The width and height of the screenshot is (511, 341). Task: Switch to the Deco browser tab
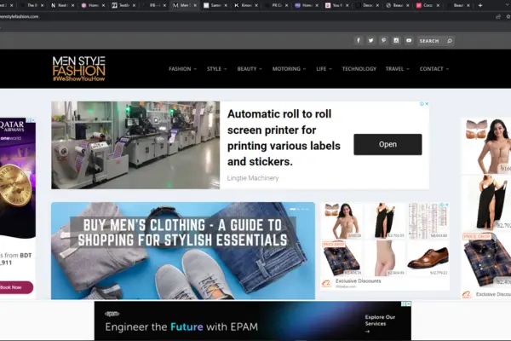pyautogui.click(x=366, y=6)
